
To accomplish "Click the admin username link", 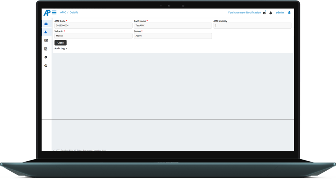I will 280,13.
